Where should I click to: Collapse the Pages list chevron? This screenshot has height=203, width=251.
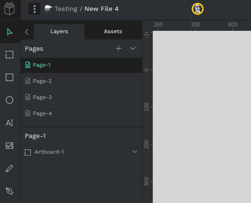133,48
